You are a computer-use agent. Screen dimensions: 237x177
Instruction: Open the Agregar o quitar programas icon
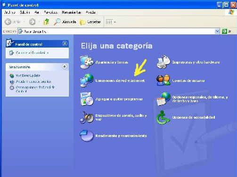pos(87,99)
